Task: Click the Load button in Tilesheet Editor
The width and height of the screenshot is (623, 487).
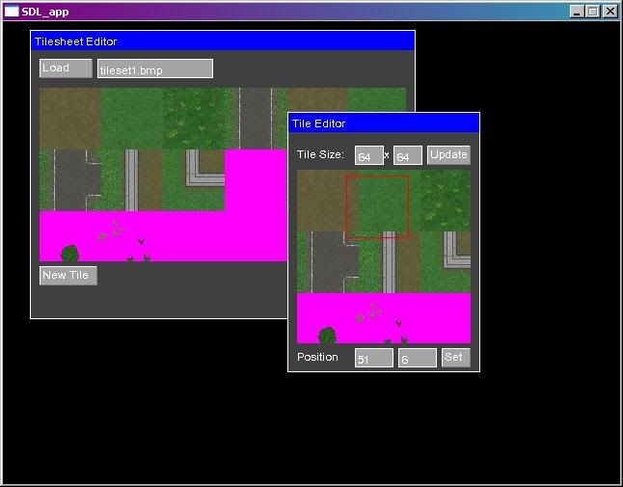Action: coord(66,68)
